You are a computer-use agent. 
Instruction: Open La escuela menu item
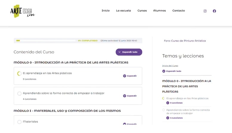(123, 10)
